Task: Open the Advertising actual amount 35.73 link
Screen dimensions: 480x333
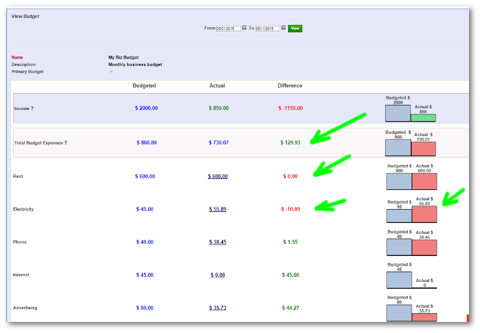Action: 218,308
